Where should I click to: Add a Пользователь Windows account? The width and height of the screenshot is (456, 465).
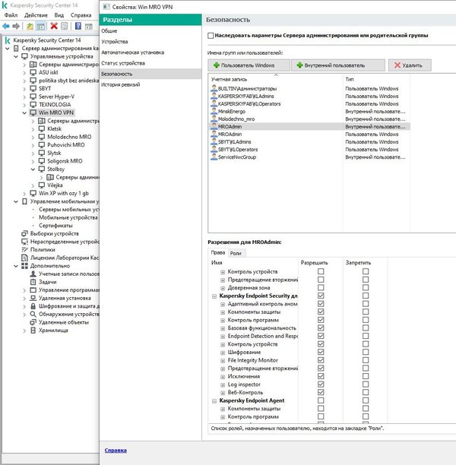pos(249,65)
